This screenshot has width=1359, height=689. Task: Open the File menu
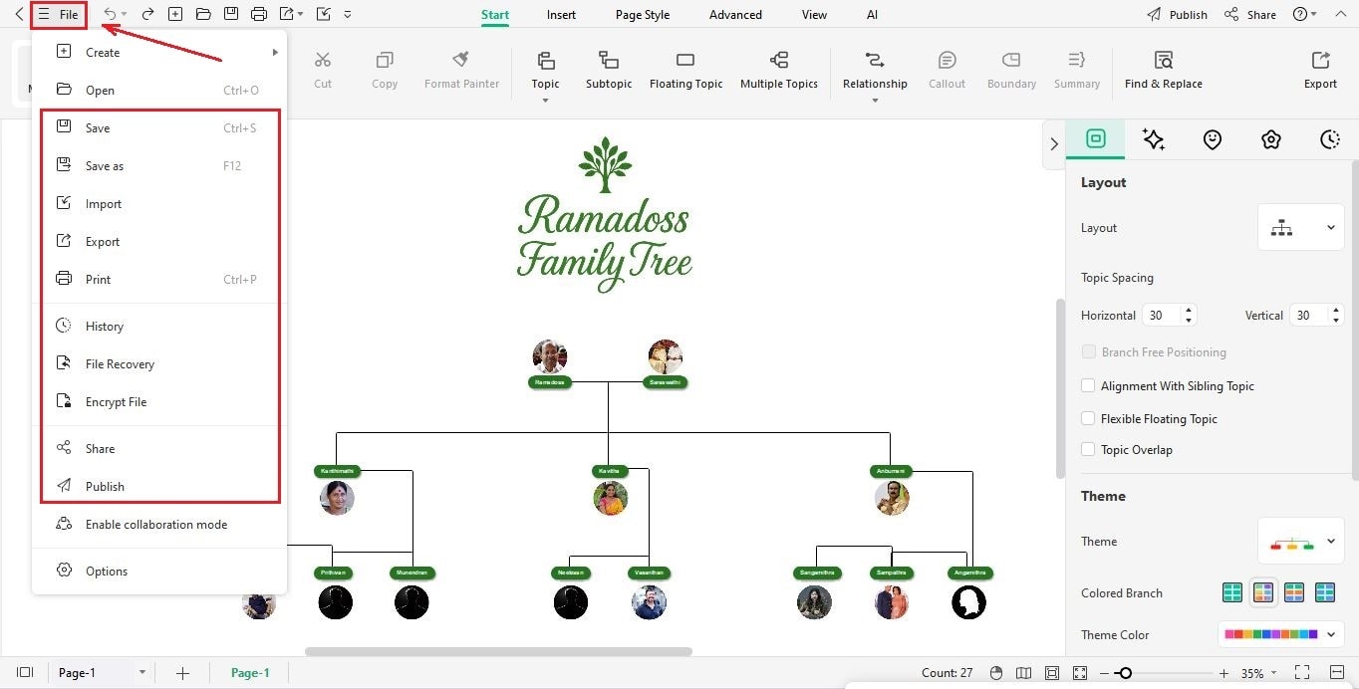(58, 14)
